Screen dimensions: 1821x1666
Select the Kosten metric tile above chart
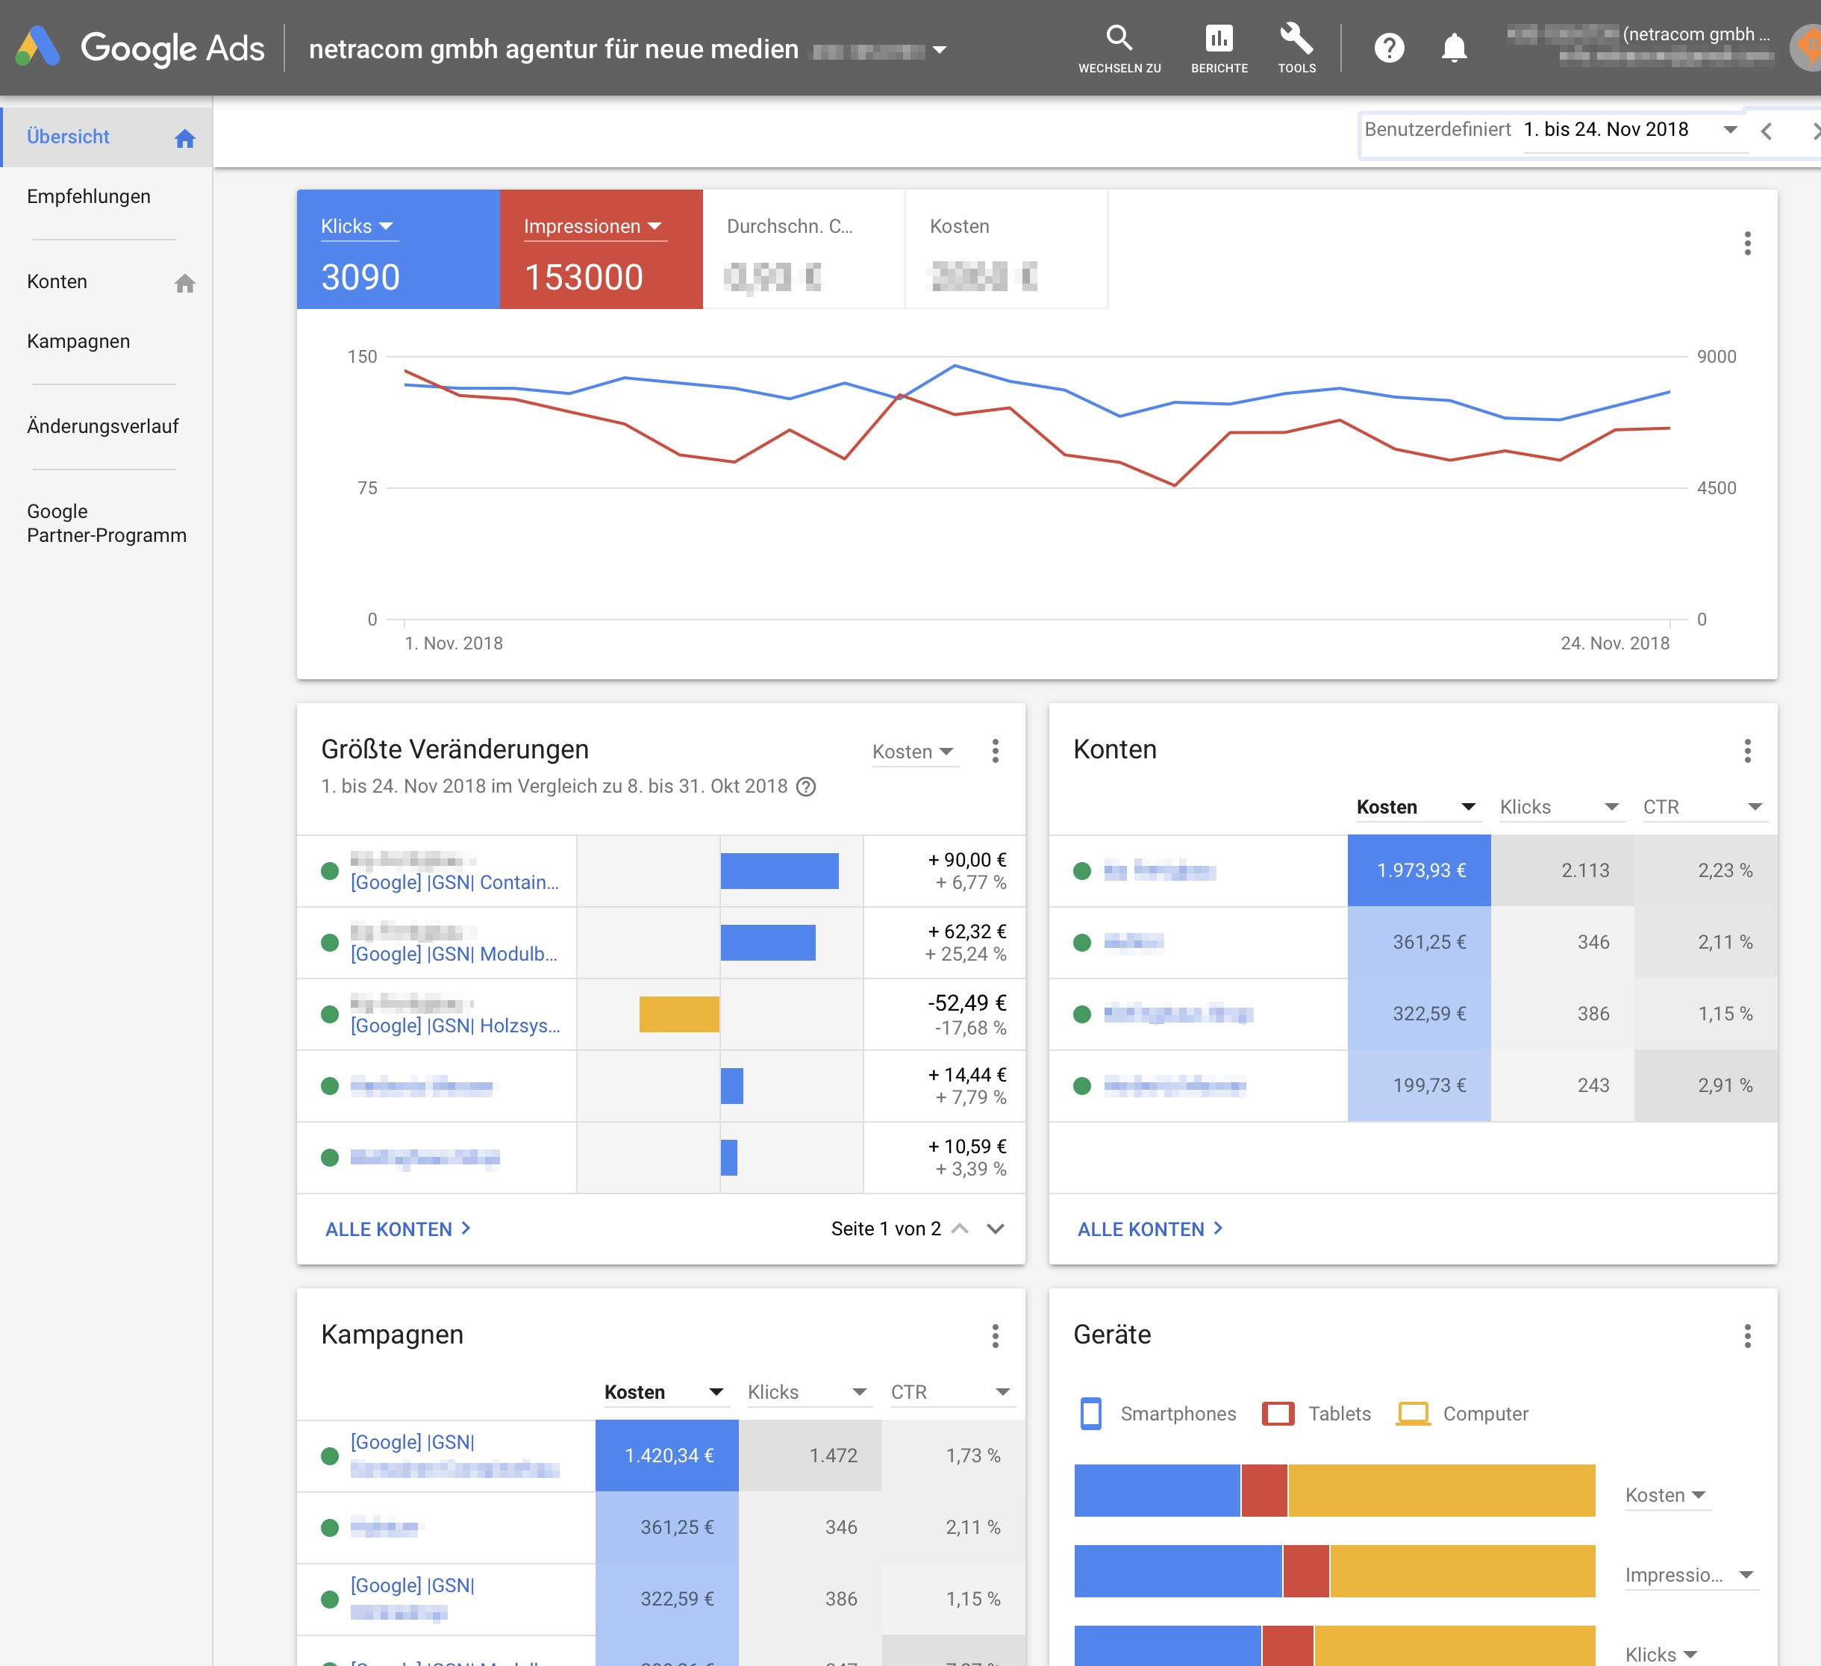tap(1006, 249)
